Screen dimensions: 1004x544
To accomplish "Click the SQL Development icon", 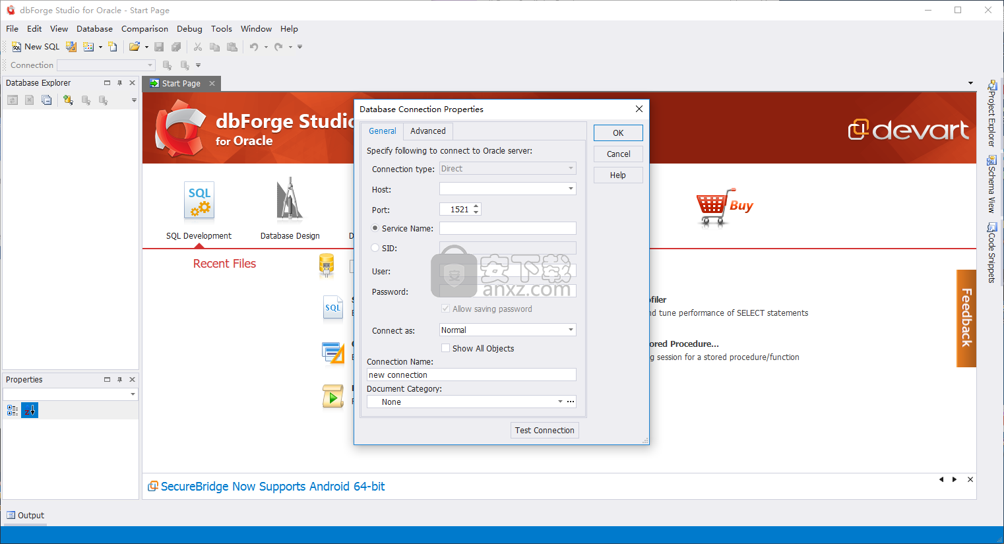I will click(x=199, y=201).
